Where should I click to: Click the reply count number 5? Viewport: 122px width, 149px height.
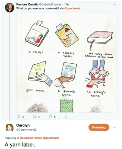point(23,117)
